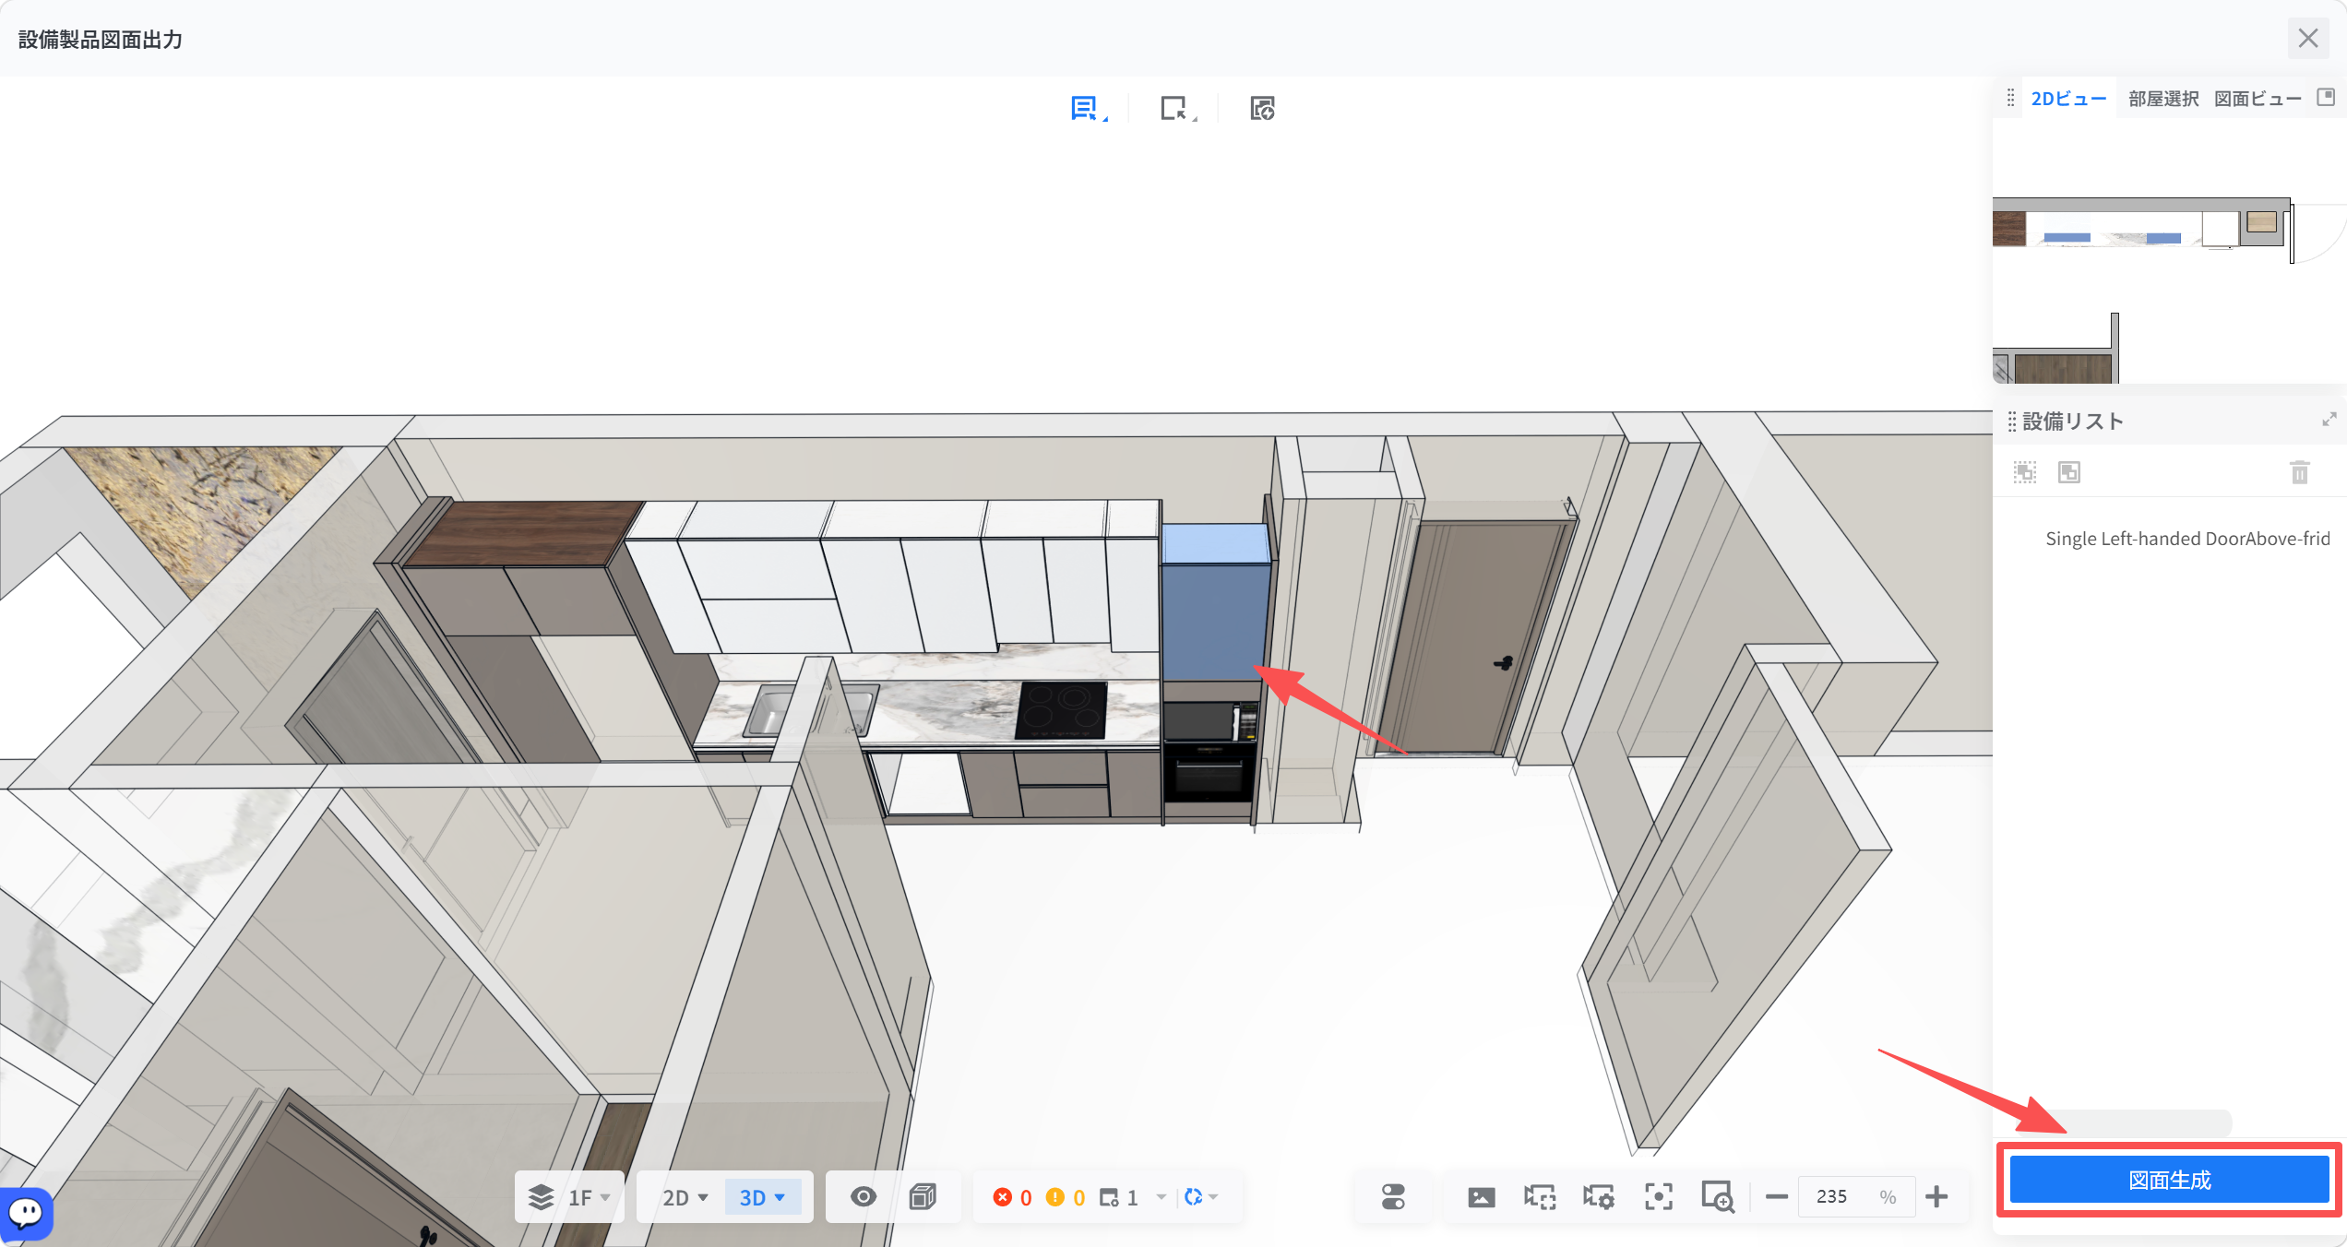Click the quick drawing icon with the lightning bolt
Image resolution: width=2347 pixels, height=1247 pixels.
tap(1262, 109)
